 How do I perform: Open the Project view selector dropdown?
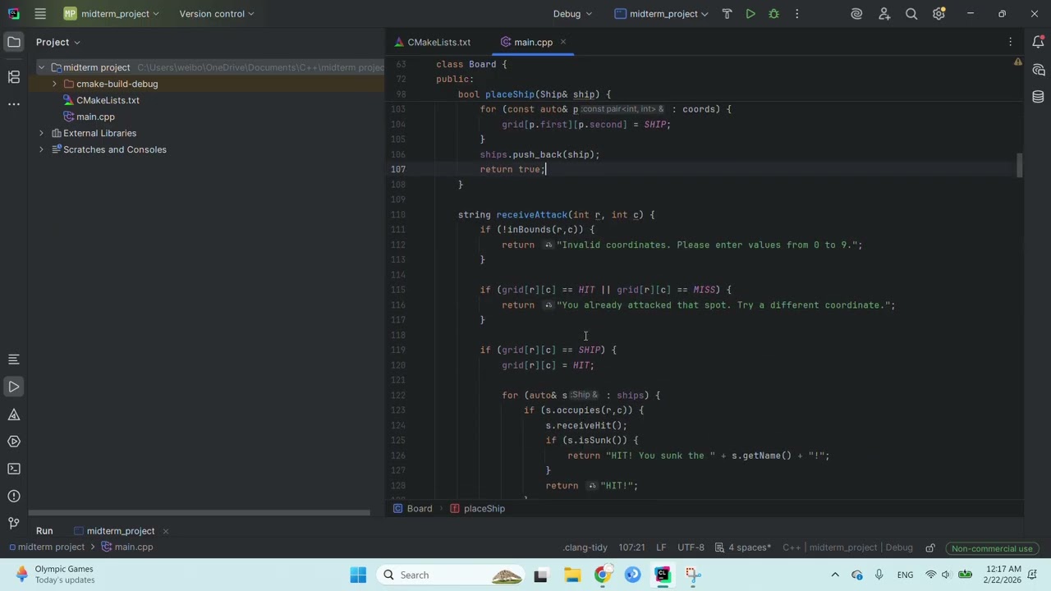[57, 42]
